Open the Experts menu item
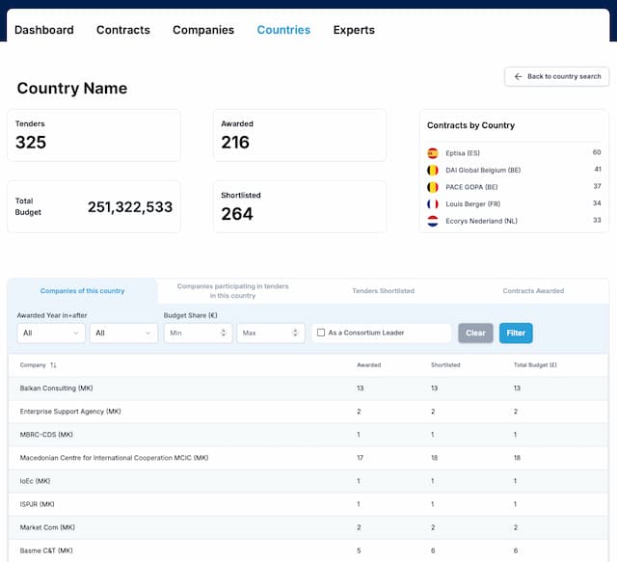Image resolution: width=617 pixels, height=562 pixels. (354, 30)
